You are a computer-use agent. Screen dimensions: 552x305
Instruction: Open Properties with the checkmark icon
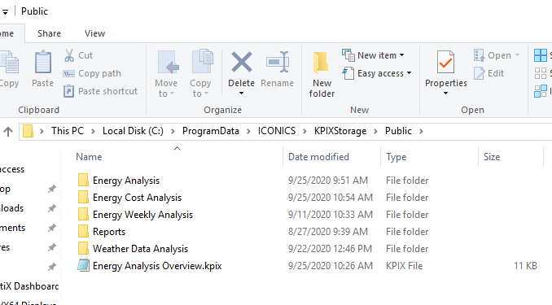(x=445, y=63)
